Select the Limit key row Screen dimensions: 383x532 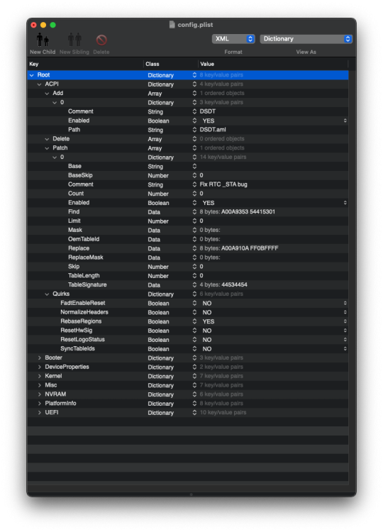tap(187, 221)
